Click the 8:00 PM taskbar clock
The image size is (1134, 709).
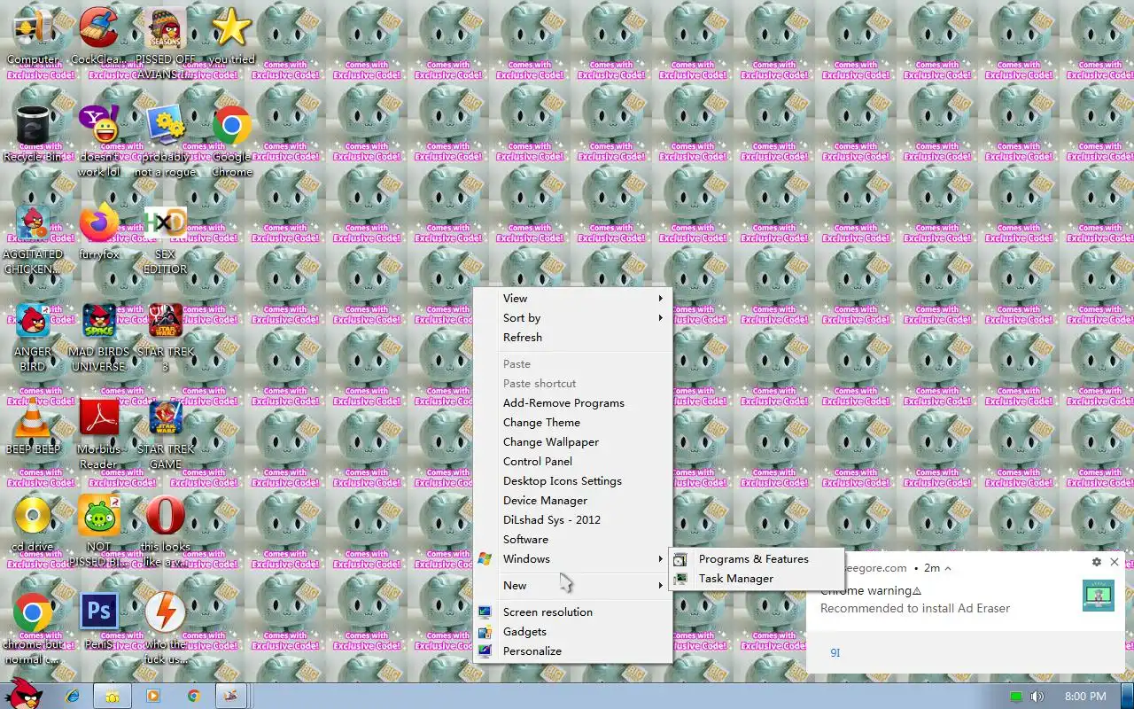1085,697
